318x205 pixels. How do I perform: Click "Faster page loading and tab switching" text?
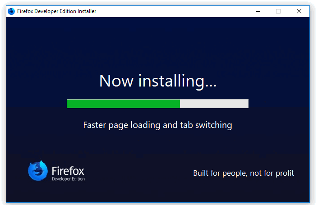157,125
